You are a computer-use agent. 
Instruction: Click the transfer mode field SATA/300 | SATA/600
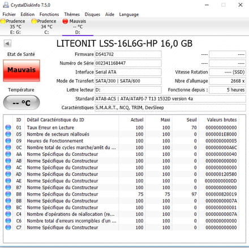128,81
